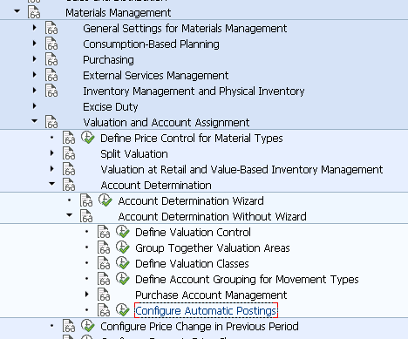The width and height of the screenshot is (408, 339).
Task: Expand the Purchase Account Management node
Action: tap(87, 294)
